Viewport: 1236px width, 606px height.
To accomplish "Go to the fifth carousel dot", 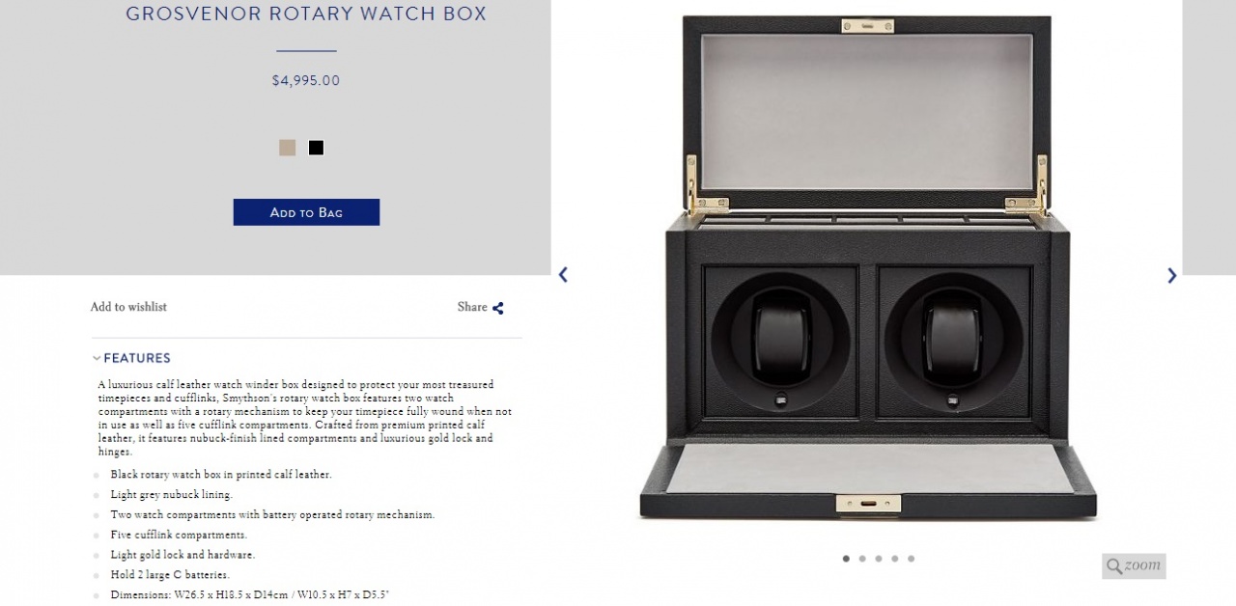I will 911,559.
